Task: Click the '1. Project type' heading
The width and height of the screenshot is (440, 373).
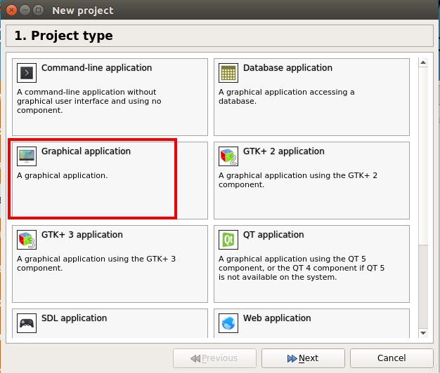Action: [x=64, y=36]
